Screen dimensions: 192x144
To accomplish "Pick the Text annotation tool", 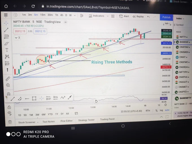I will pos(7,50).
